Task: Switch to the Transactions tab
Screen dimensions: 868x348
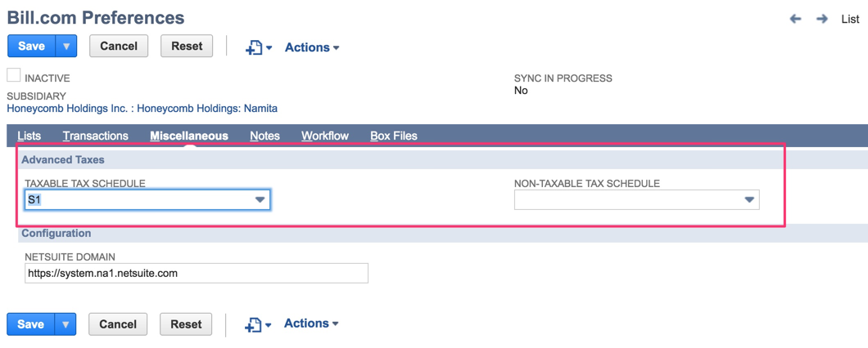Action: (x=95, y=136)
